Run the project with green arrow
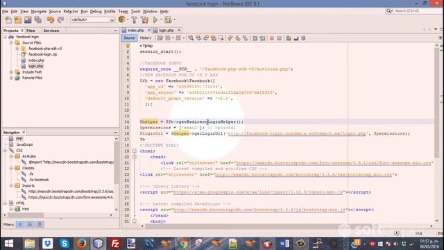The height and width of the screenshot is (250, 444). 155,20
